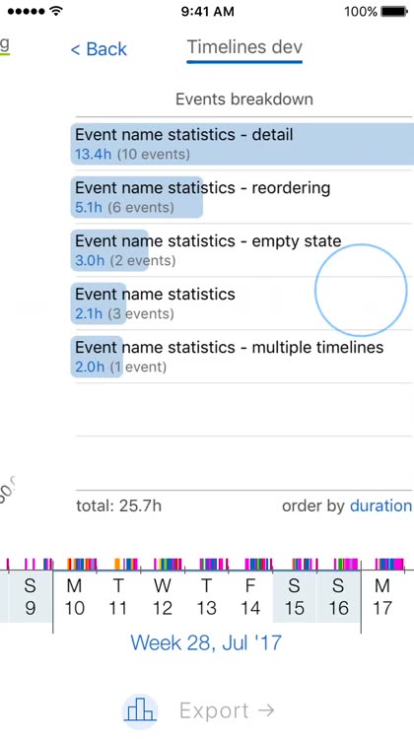
Task: Select Monday 17 in the calendar strip
Action: (x=381, y=597)
